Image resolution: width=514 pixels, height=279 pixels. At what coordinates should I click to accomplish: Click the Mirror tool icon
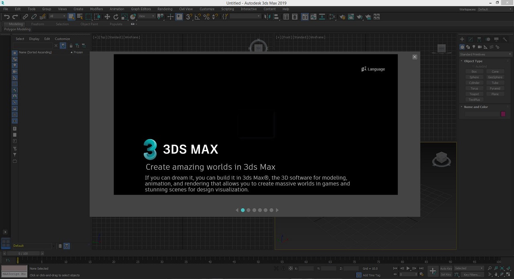[268, 17]
